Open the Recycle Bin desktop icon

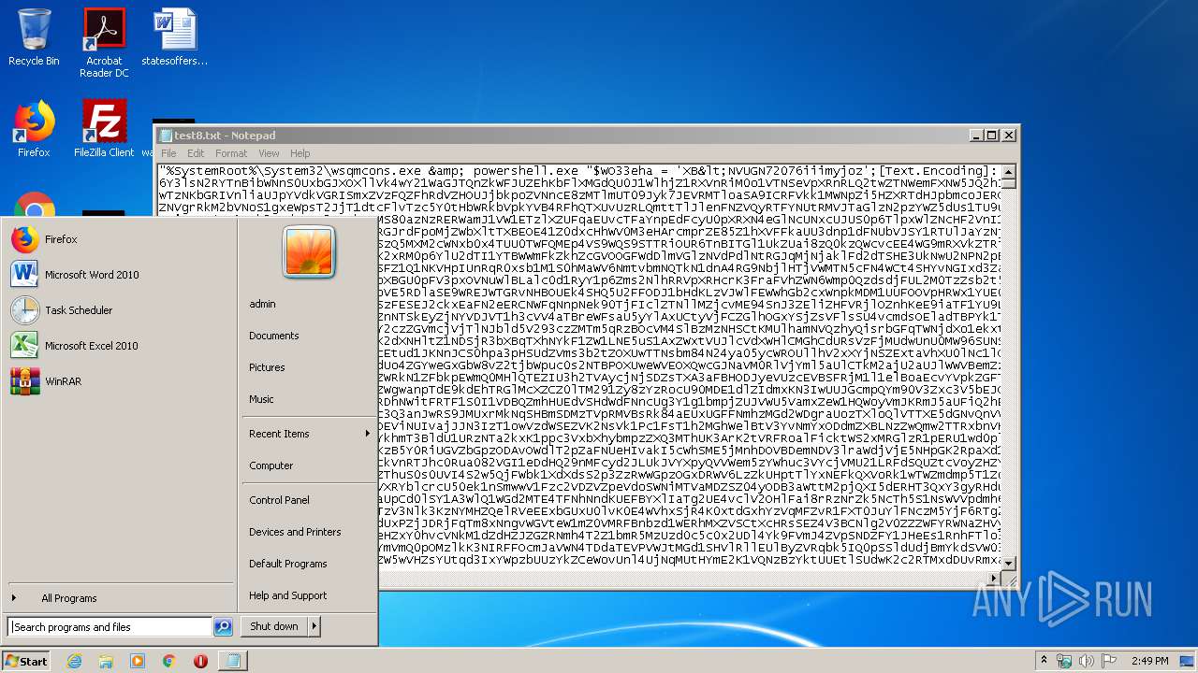point(34,37)
